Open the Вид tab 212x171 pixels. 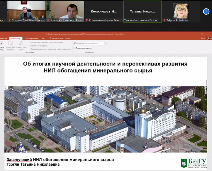[44, 38]
